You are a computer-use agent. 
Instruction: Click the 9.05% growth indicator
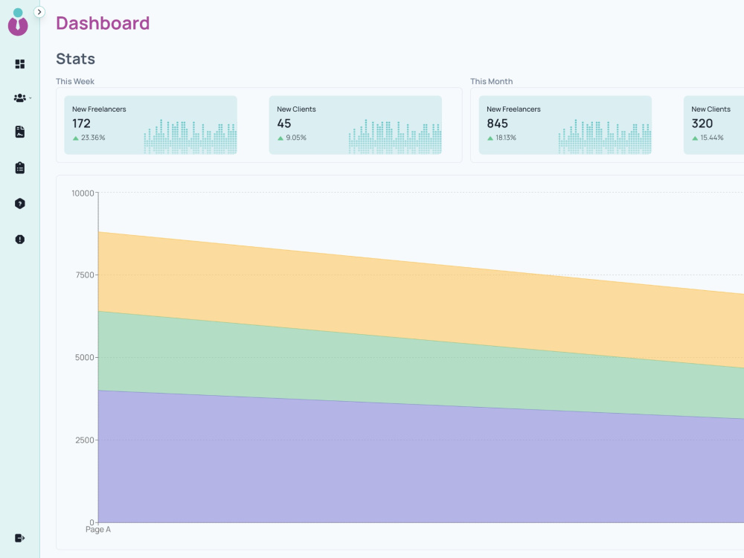pos(292,138)
